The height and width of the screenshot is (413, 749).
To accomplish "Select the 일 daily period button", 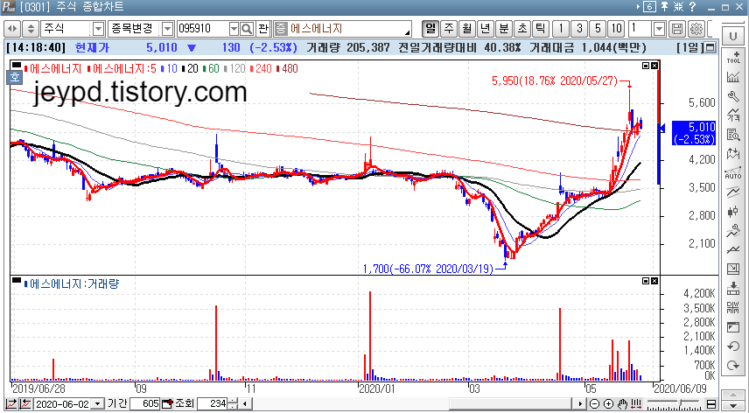I will pyautogui.click(x=430, y=29).
